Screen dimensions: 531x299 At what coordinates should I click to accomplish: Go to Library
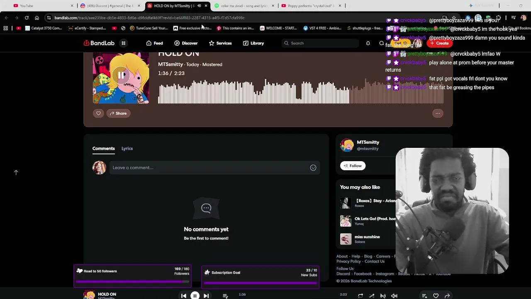253,43
